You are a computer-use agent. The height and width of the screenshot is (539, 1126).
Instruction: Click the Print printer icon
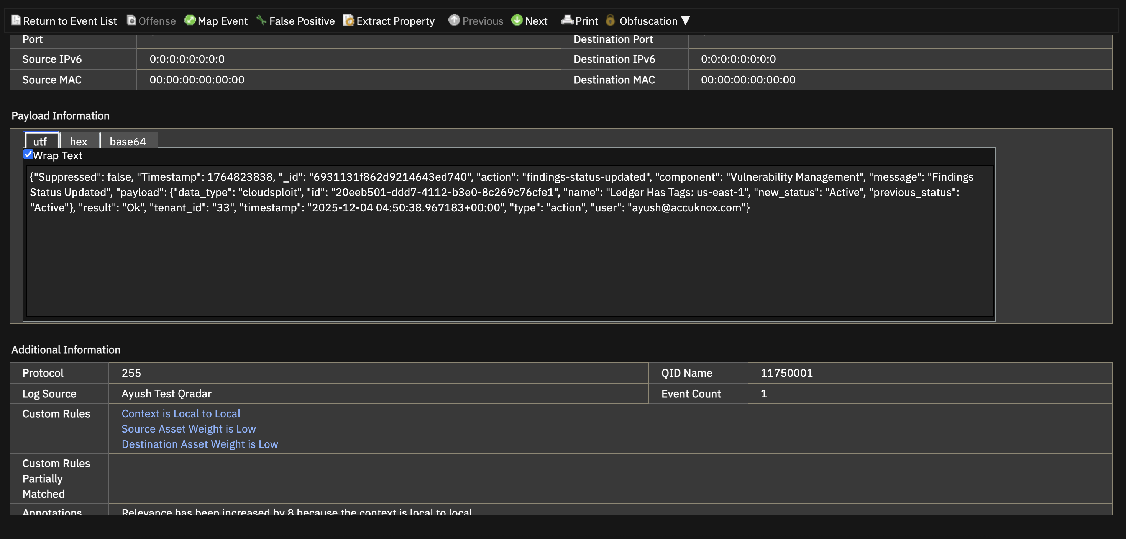coord(567,20)
